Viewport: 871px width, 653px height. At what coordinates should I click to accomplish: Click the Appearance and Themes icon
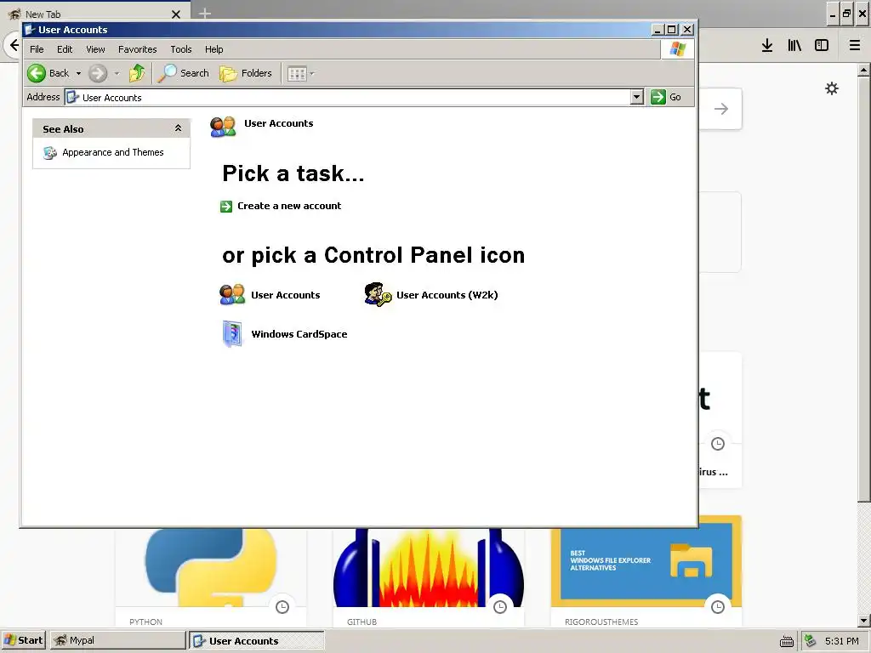(50, 153)
